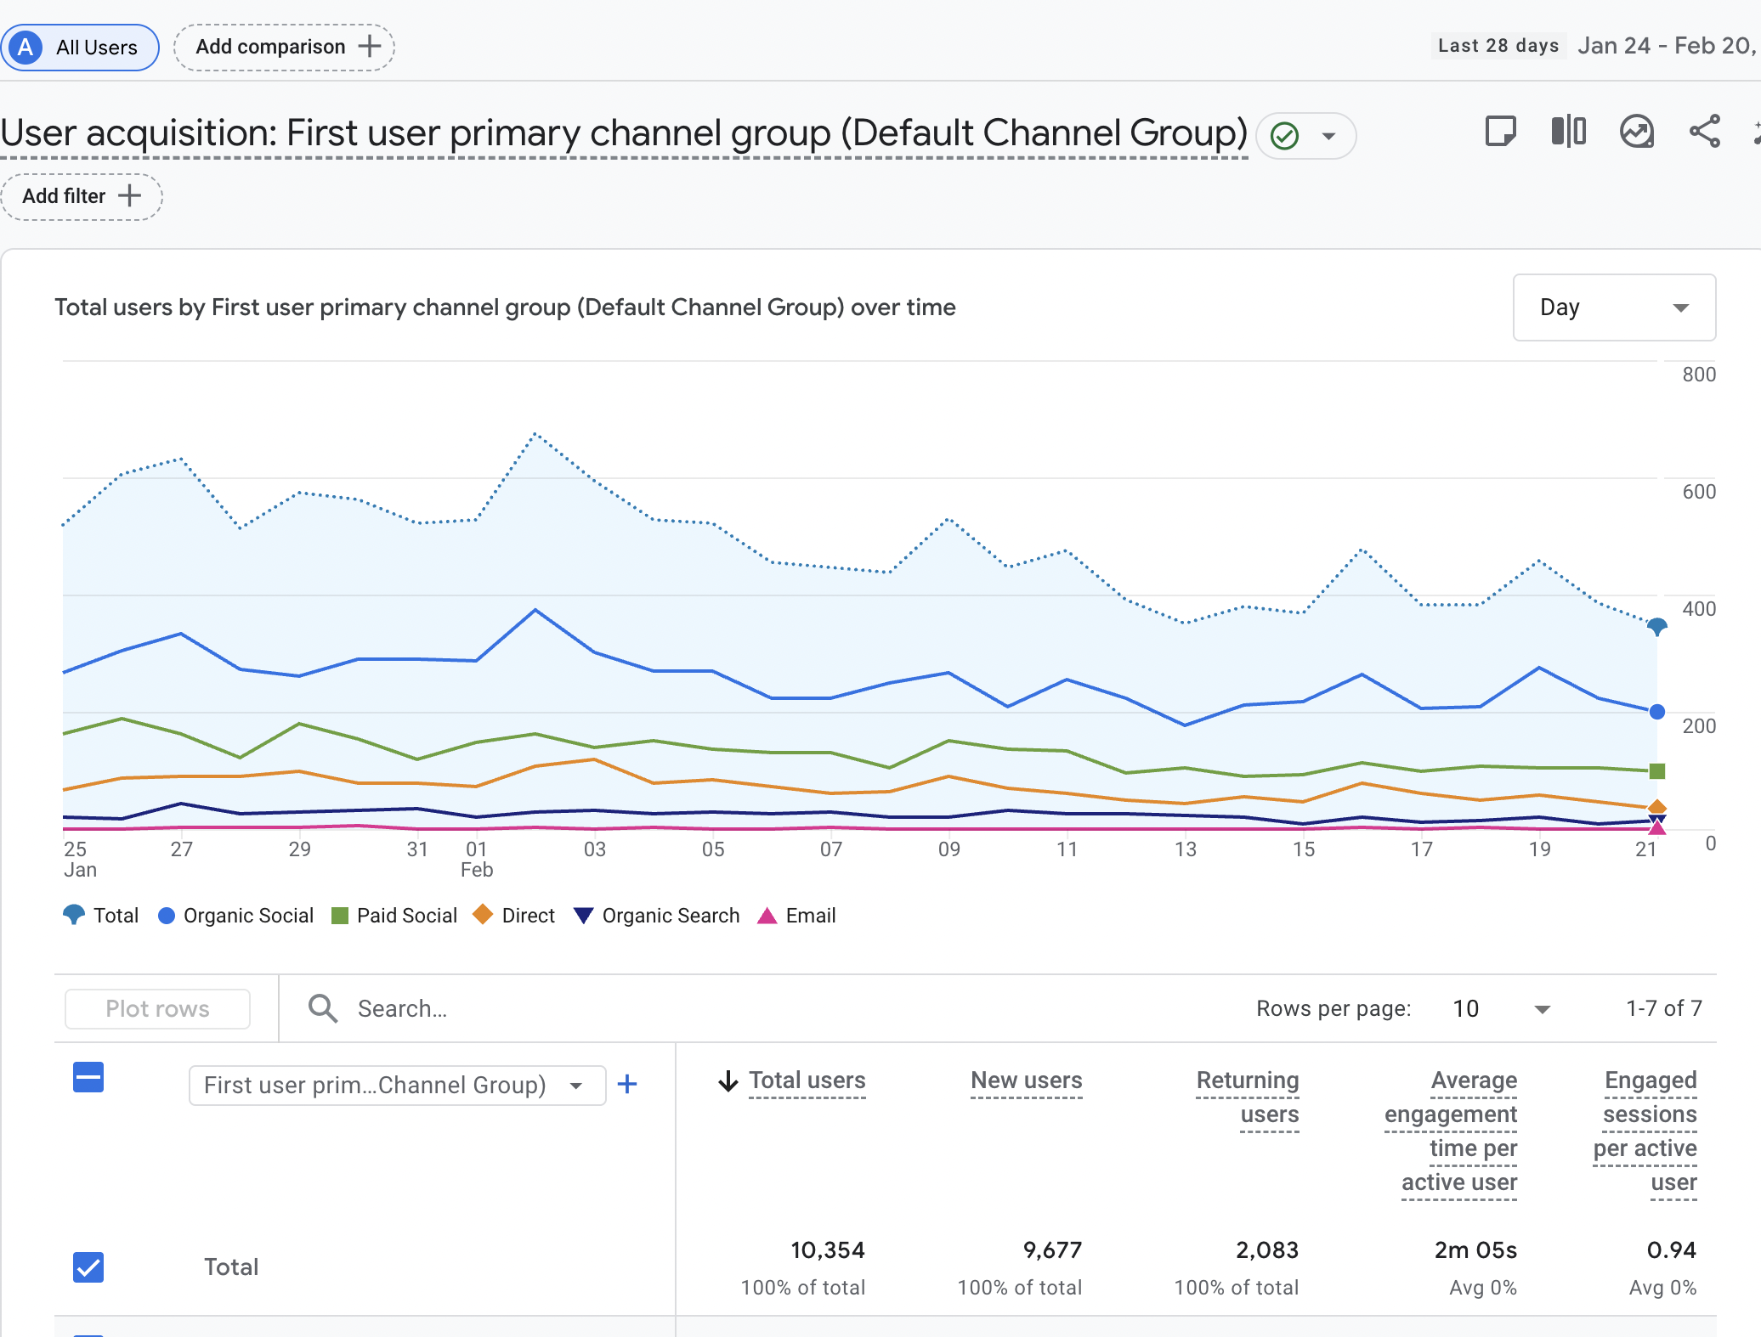Screen dimensions: 1761x1337
Task: Click the Paid Social green legend swatch
Action: (340, 916)
